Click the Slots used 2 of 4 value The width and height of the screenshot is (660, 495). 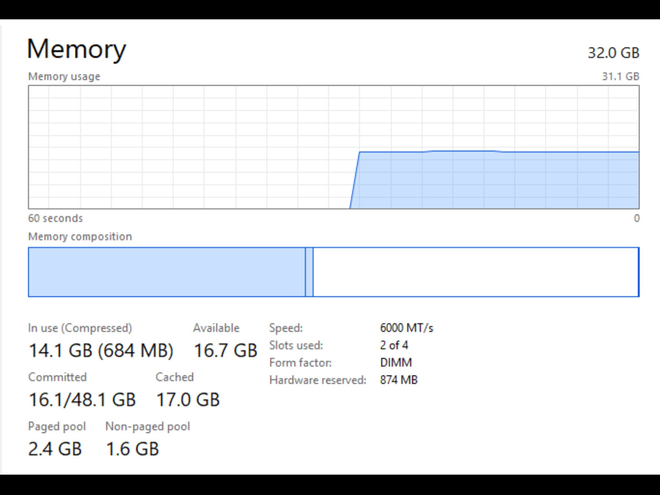click(394, 345)
